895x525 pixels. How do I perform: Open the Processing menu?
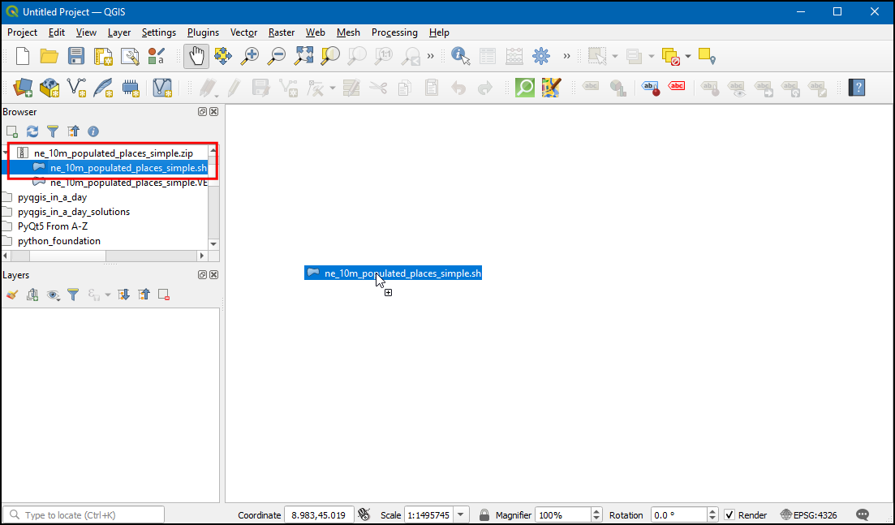[394, 32]
